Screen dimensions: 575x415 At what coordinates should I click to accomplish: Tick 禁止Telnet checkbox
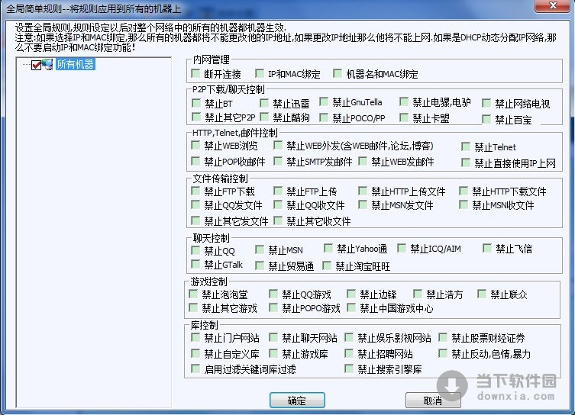coord(466,147)
